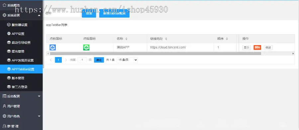Click the cube icon beside 服务器设置
Image resolution: width=299 pixels, height=130 pixels.
coord(9,25)
